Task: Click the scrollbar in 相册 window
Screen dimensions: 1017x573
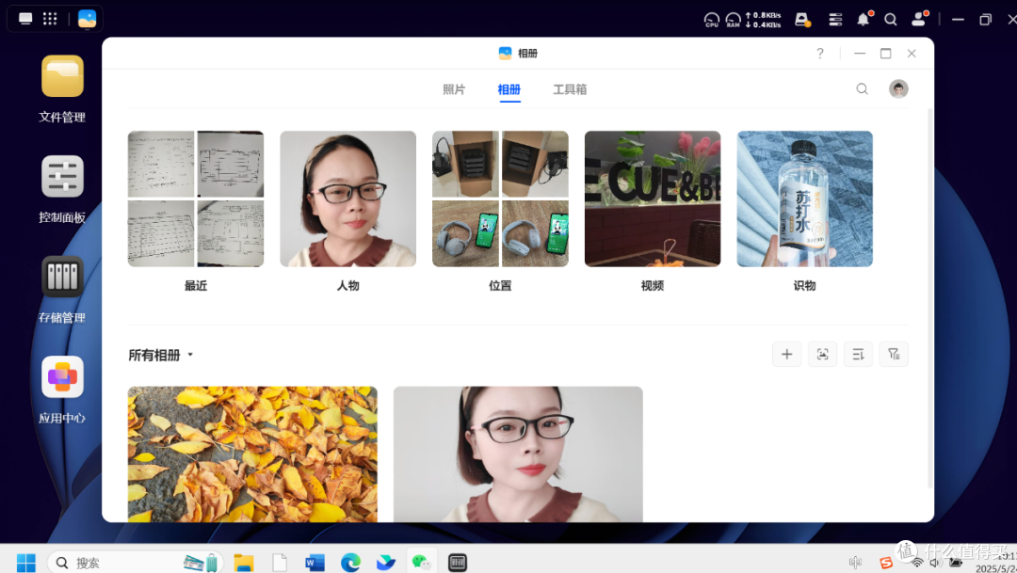Action: click(930, 298)
